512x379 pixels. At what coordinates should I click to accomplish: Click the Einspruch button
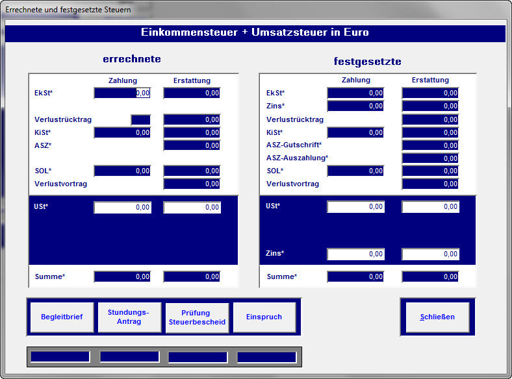coord(264,317)
